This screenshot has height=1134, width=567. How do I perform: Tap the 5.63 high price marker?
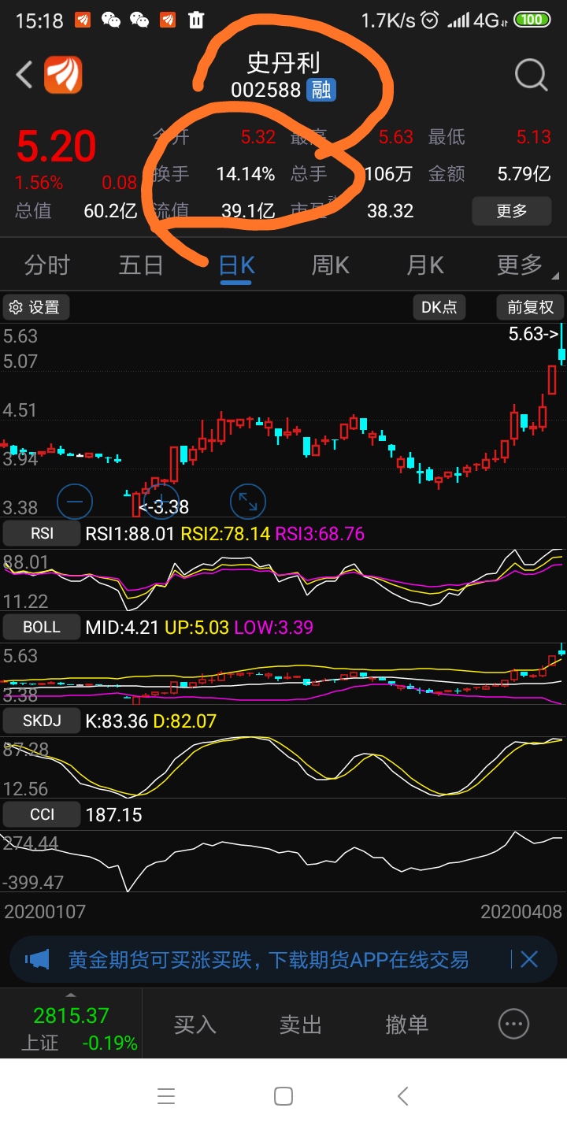point(533,334)
